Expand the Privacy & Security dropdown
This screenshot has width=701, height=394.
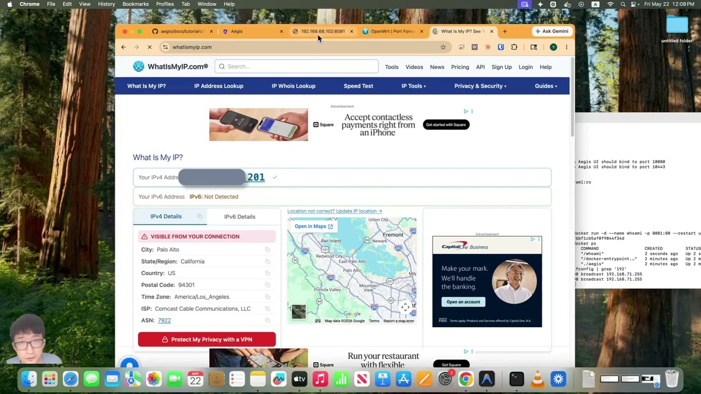click(480, 86)
